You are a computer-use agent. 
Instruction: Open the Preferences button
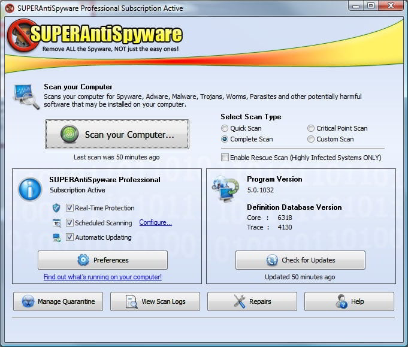tap(102, 260)
